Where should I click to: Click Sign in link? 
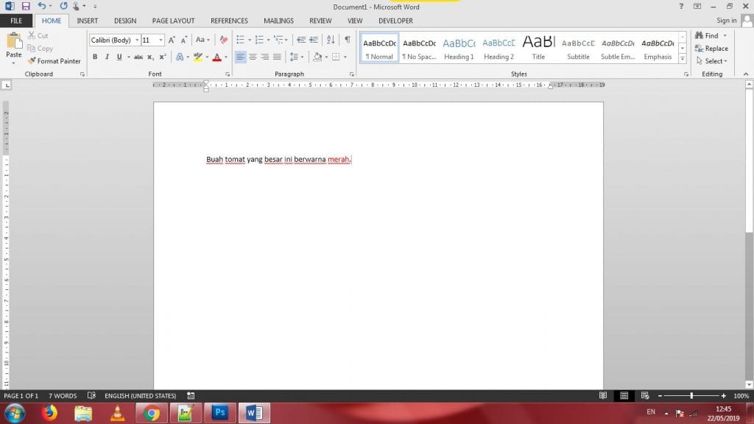(726, 21)
